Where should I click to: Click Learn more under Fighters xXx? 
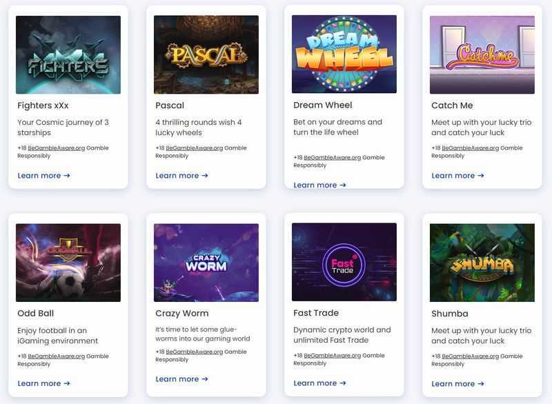[x=44, y=175]
